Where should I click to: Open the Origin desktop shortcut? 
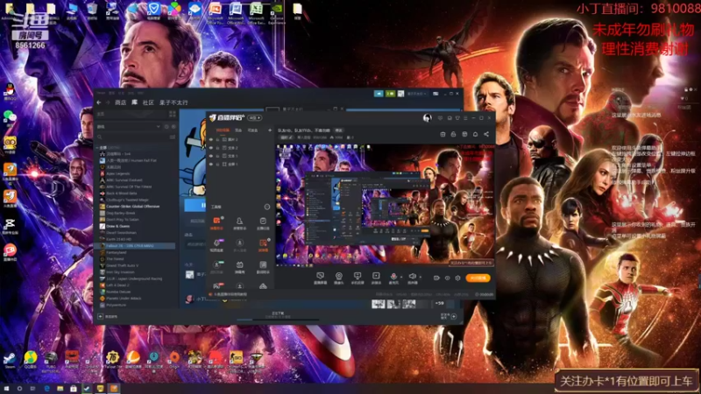[174, 357]
